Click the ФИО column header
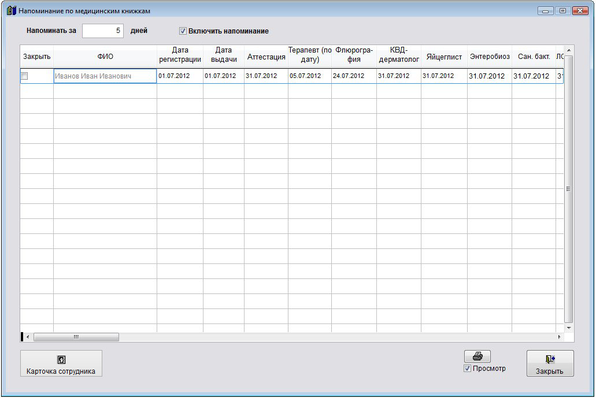 click(x=105, y=57)
